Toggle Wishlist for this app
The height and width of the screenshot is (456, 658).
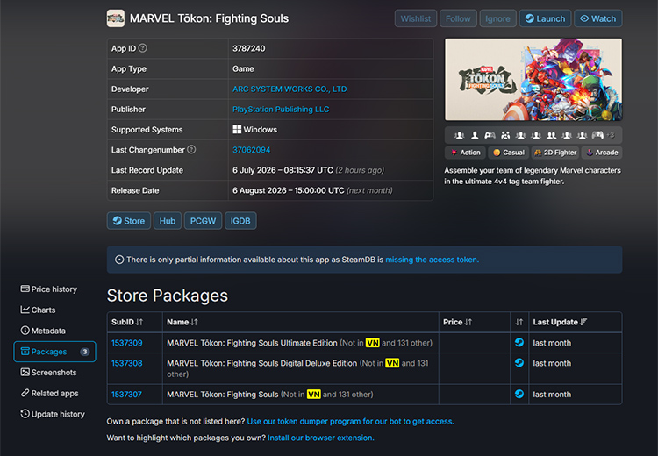point(416,18)
